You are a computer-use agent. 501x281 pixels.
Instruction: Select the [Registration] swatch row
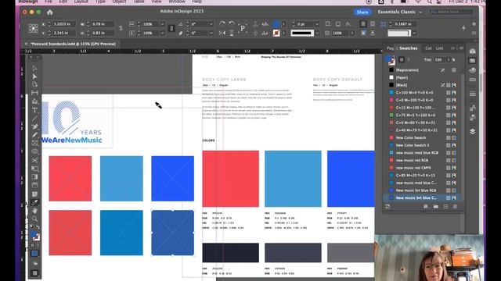pos(423,70)
